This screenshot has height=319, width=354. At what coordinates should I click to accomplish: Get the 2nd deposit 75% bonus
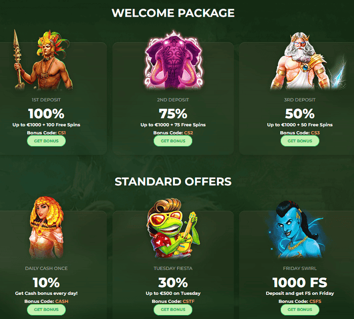(173, 141)
